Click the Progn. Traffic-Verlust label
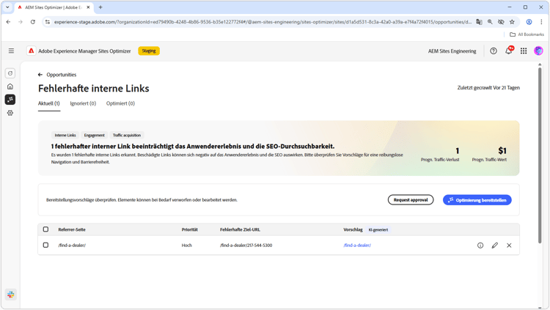The image size is (550, 310). point(440,160)
